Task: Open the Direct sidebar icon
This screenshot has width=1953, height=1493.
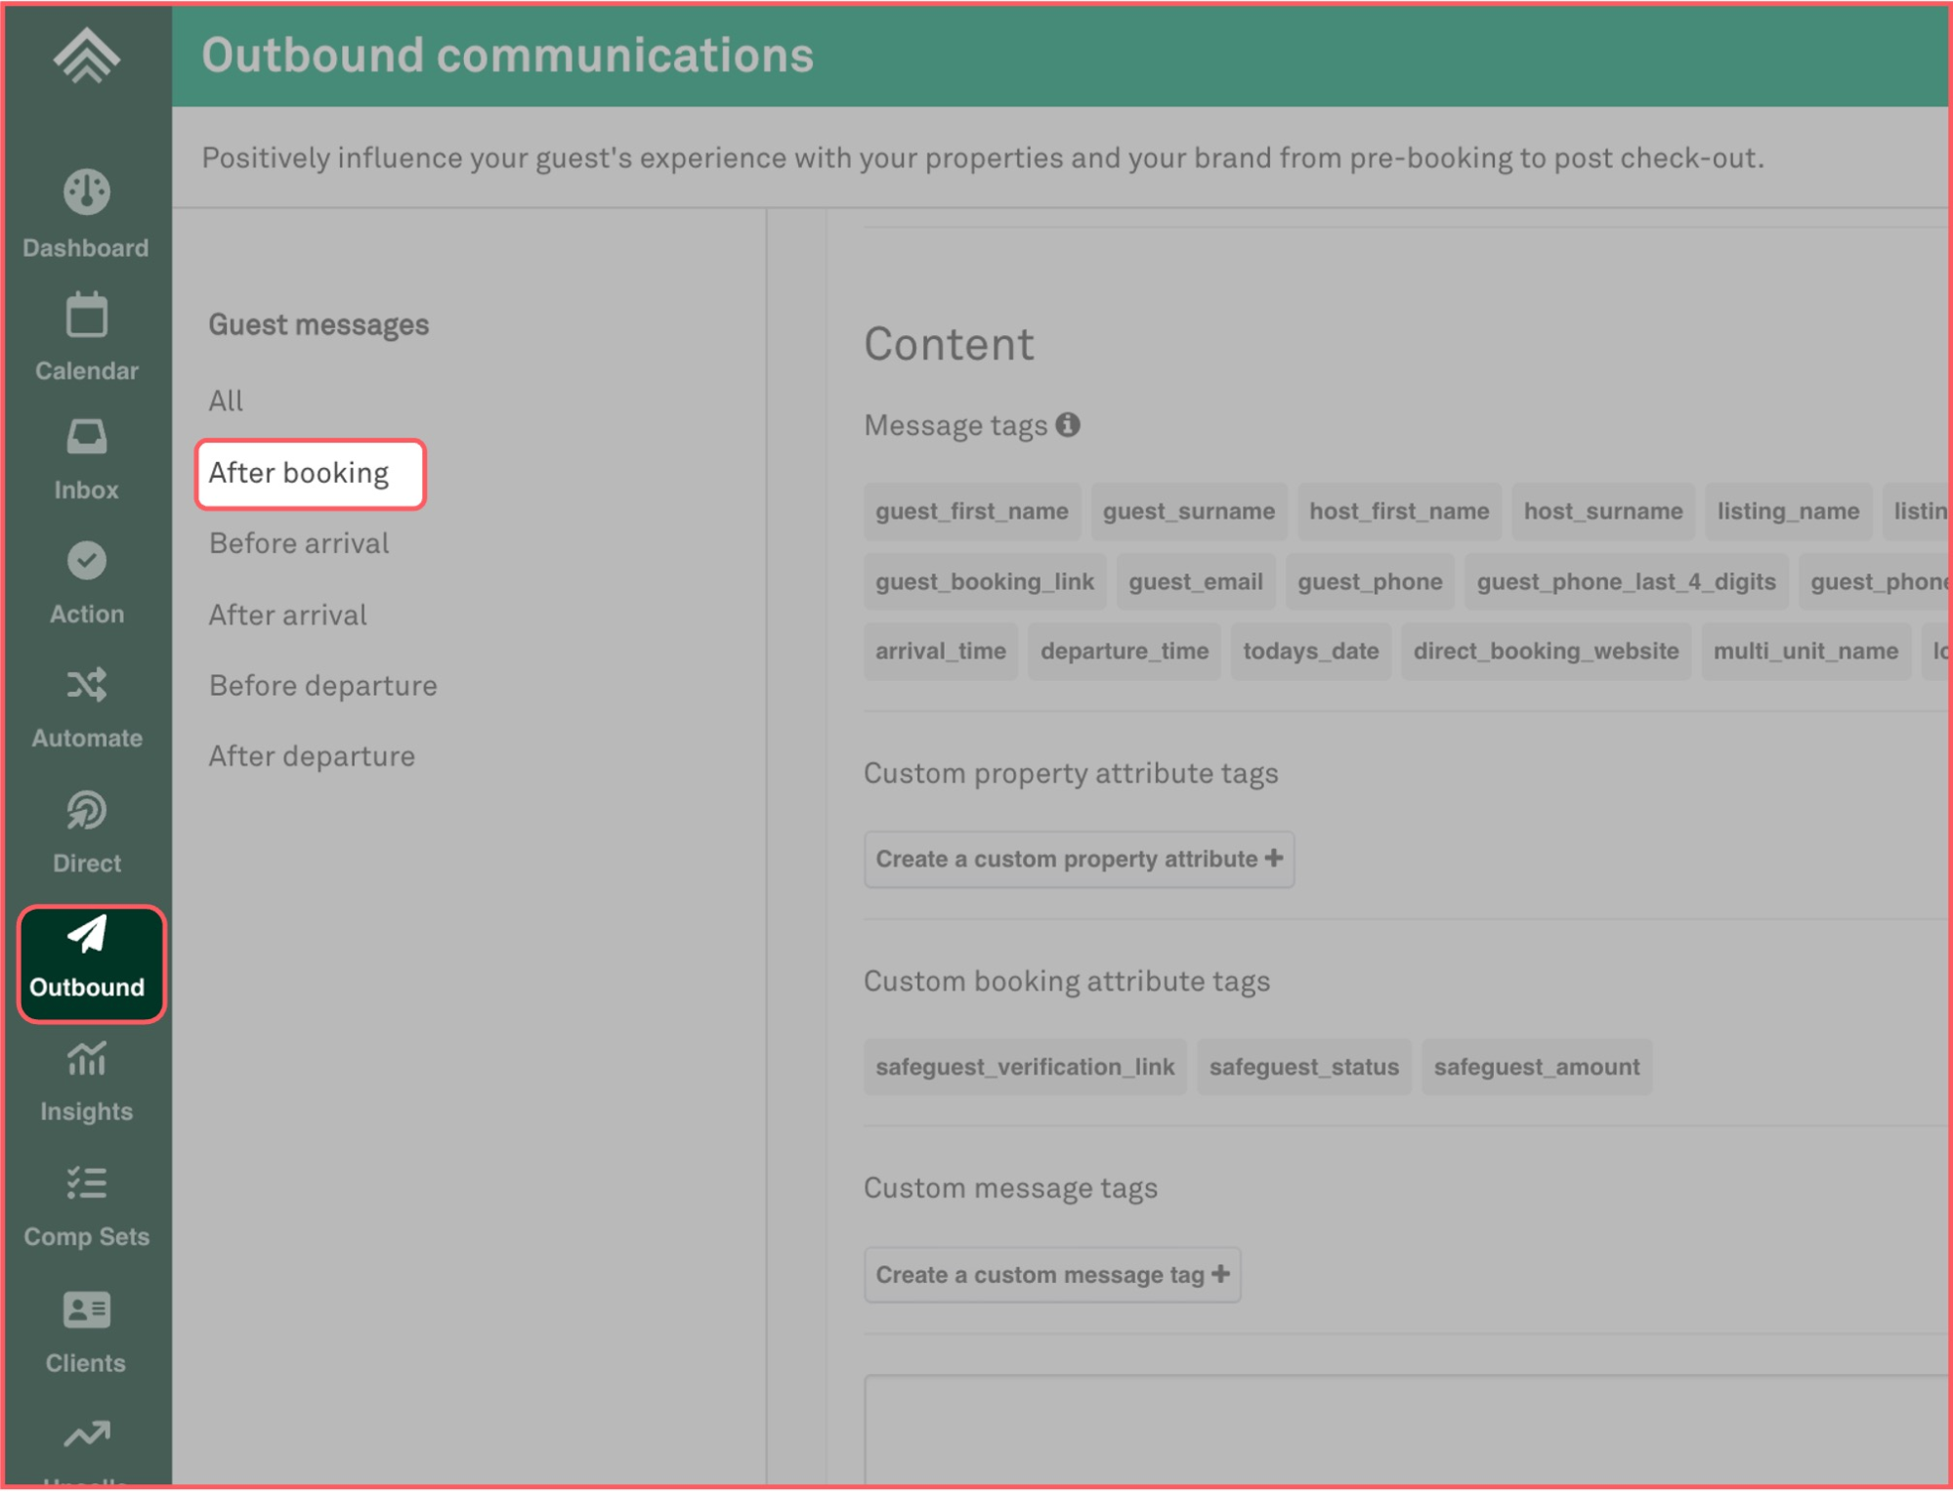Action: [x=86, y=811]
